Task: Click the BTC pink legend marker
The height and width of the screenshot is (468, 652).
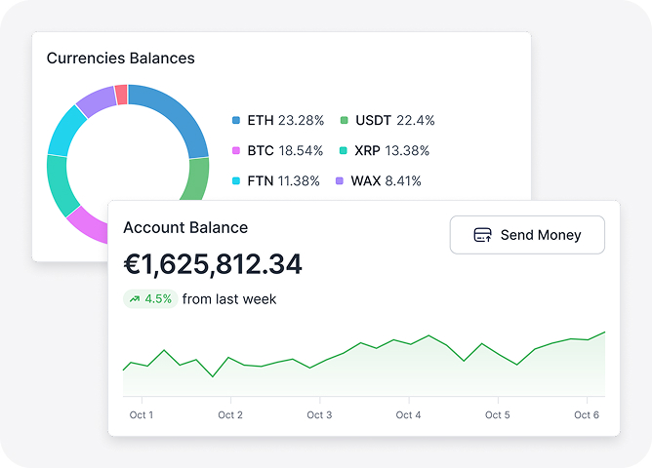Action: click(x=236, y=151)
